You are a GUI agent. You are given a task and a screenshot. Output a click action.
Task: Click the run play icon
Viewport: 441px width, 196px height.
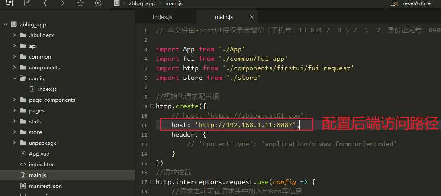pos(98,3)
